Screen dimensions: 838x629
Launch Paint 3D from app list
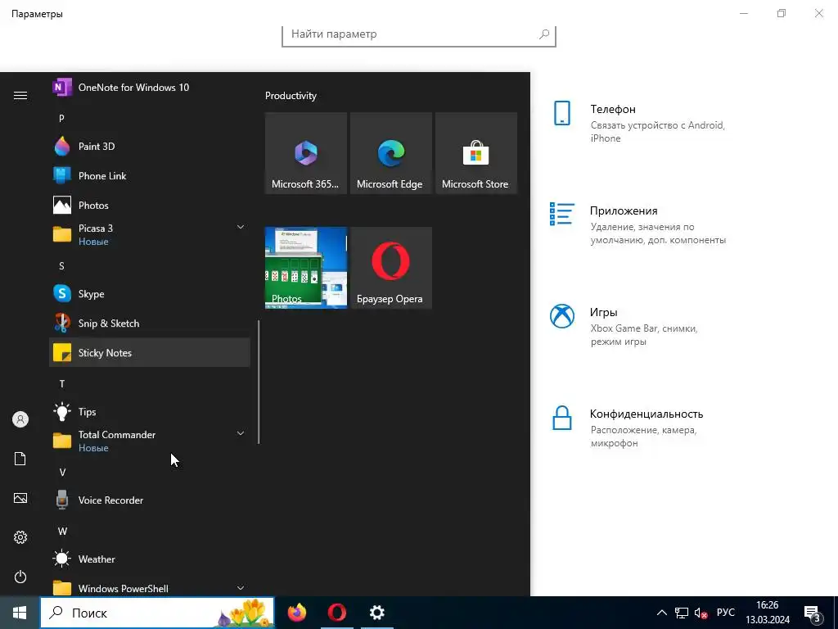[150, 146]
